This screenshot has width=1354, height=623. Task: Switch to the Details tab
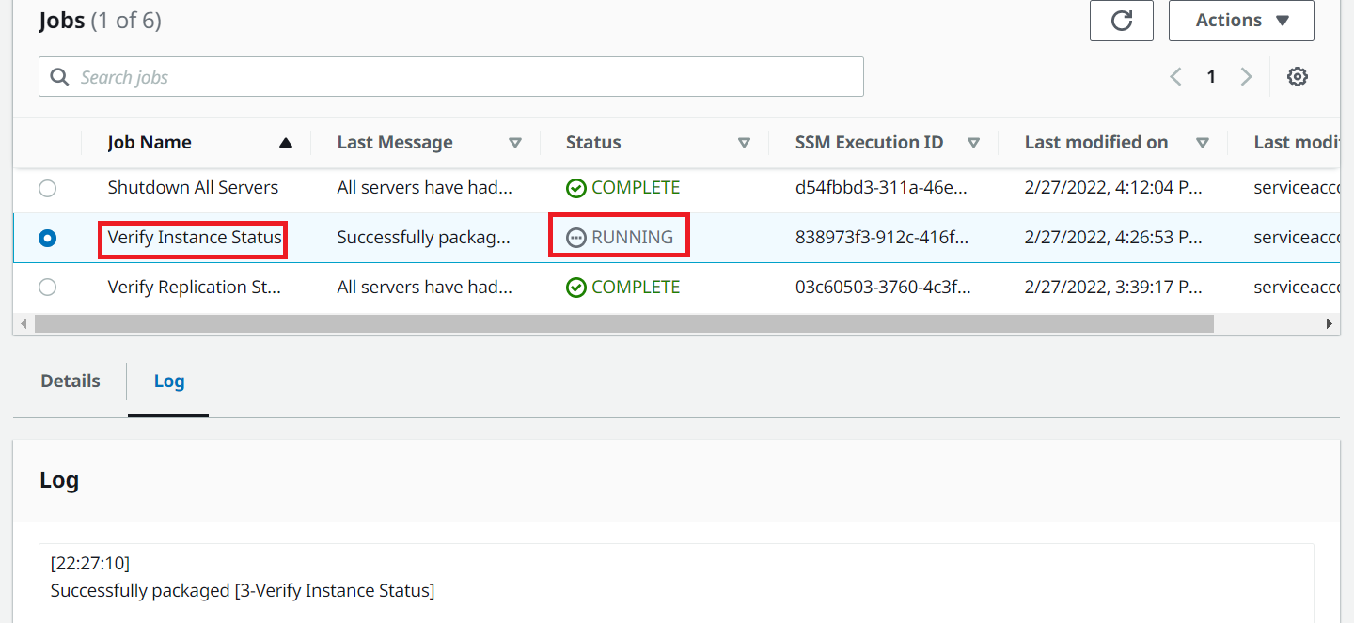pyautogui.click(x=71, y=382)
